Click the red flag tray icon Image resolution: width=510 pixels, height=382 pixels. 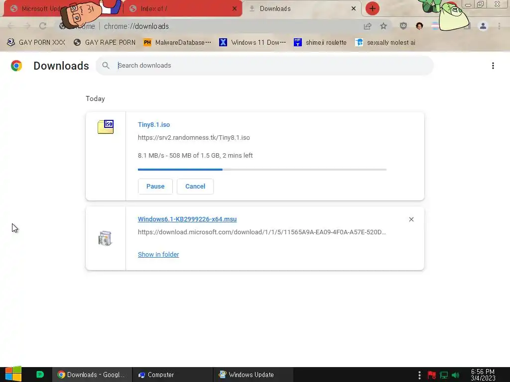[432, 375]
